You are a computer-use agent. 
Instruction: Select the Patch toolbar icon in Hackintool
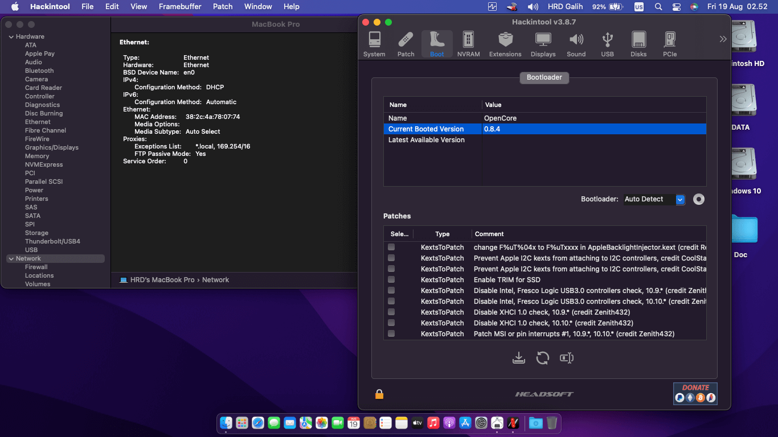point(406,44)
